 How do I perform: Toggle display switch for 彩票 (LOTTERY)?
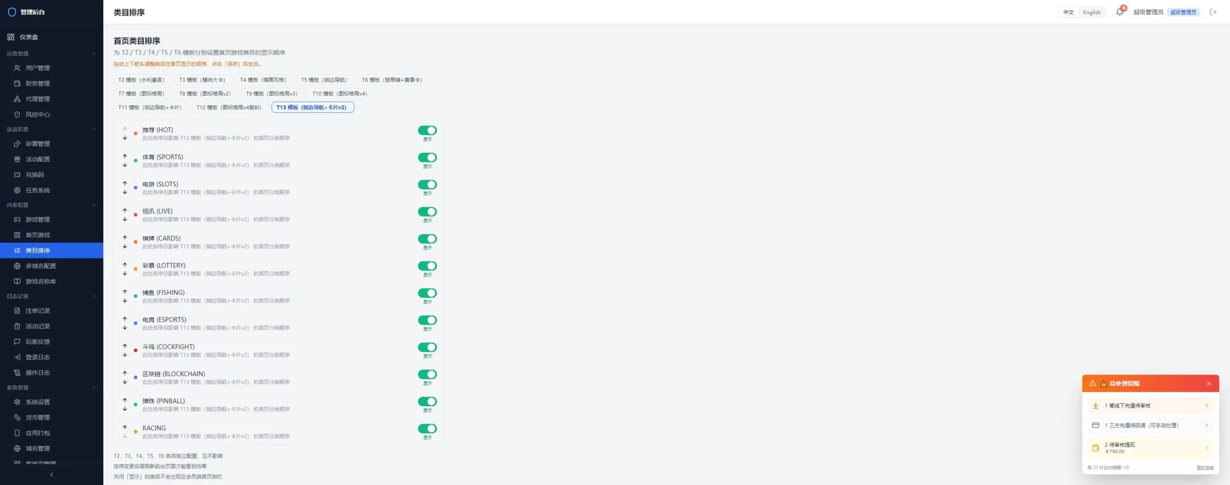pyautogui.click(x=427, y=266)
